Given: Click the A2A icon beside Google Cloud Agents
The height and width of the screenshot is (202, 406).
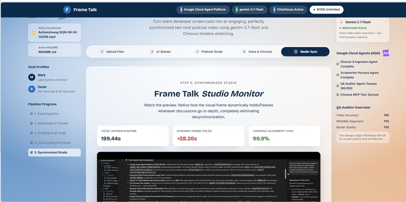Looking at the screenshot, I should (386, 53).
